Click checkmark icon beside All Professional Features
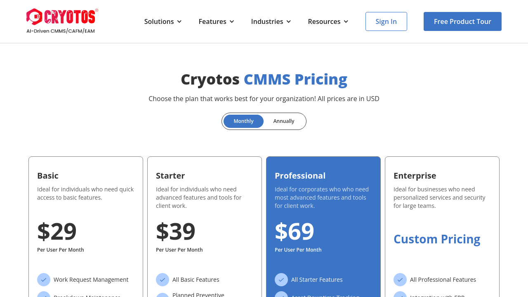This screenshot has height=297, width=528. click(x=400, y=280)
